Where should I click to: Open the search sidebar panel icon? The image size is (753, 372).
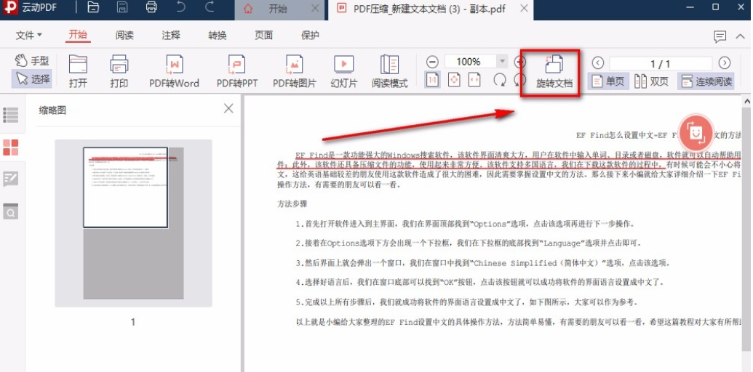pos(11,211)
